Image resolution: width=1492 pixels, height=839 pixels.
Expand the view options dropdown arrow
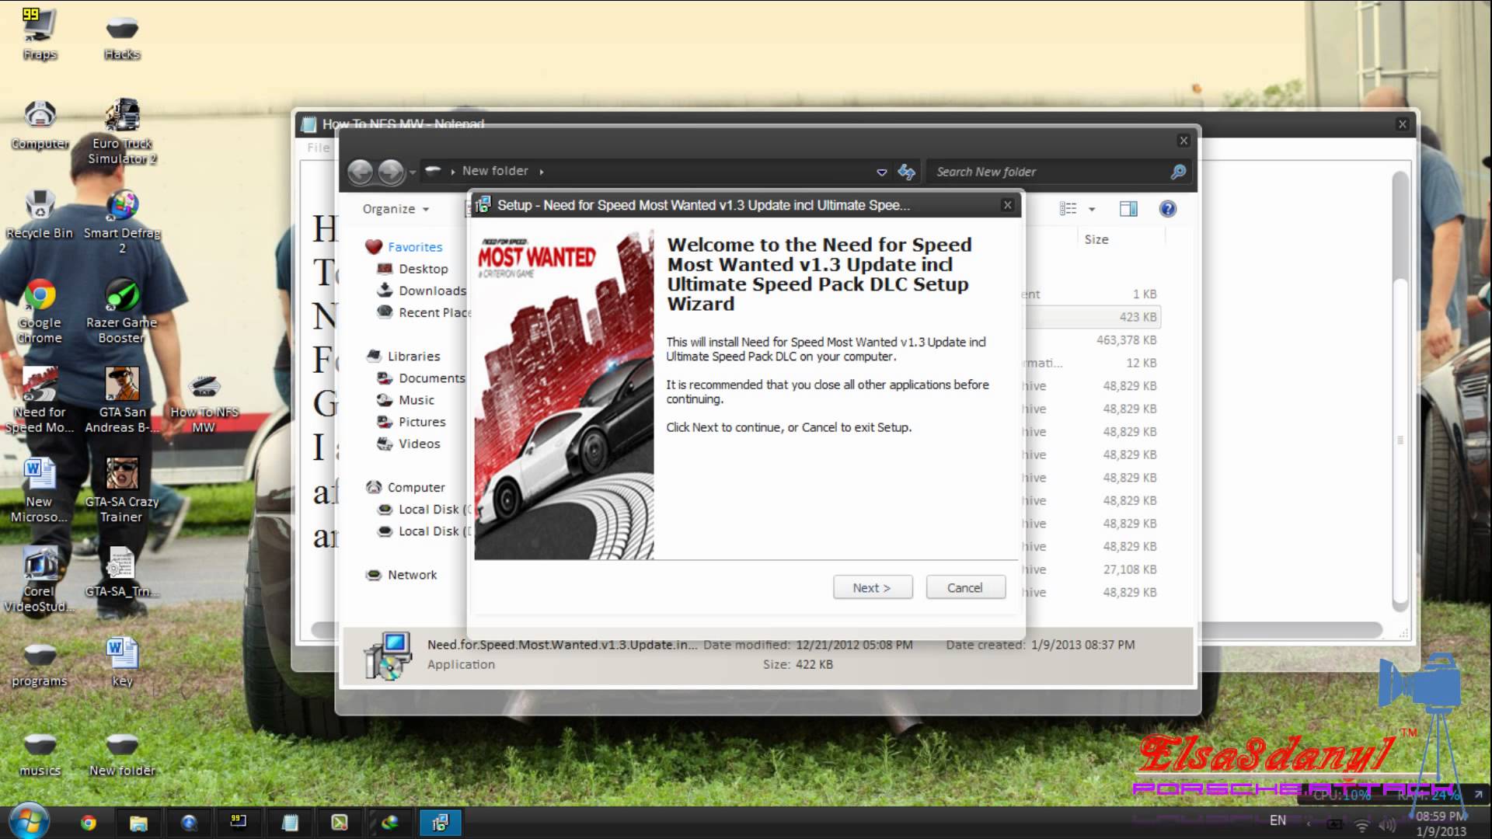click(1092, 209)
